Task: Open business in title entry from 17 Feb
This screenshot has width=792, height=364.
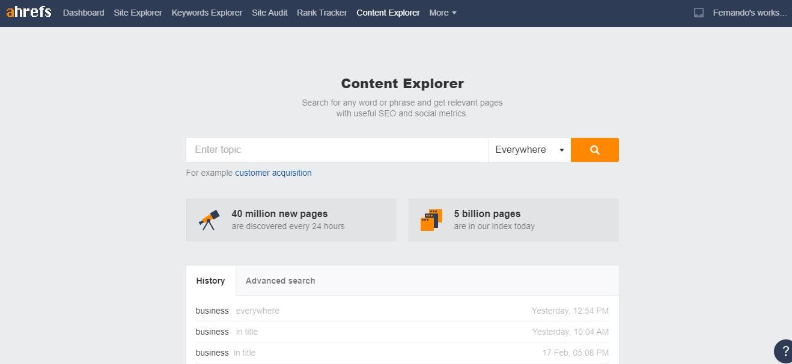Action: coord(402,353)
